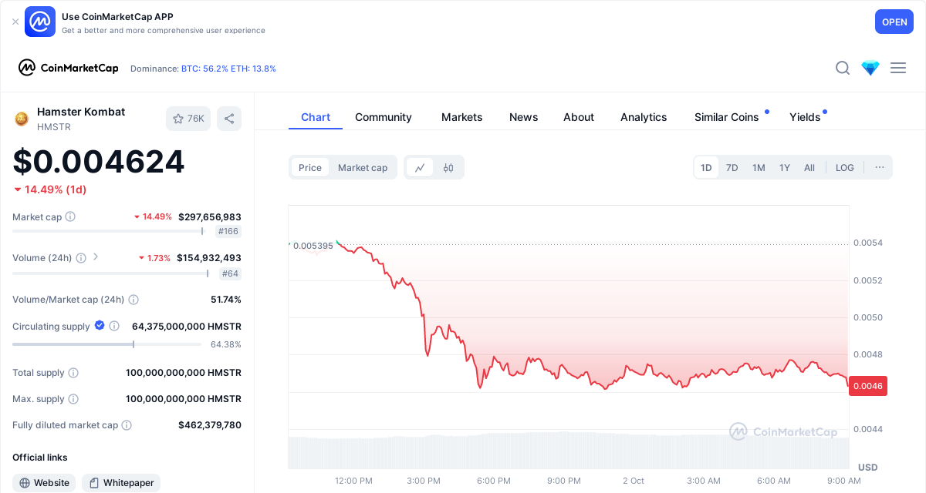Viewport: 926px width, 493px height.
Task: Show Max. supply info icon
Action: coord(73,399)
